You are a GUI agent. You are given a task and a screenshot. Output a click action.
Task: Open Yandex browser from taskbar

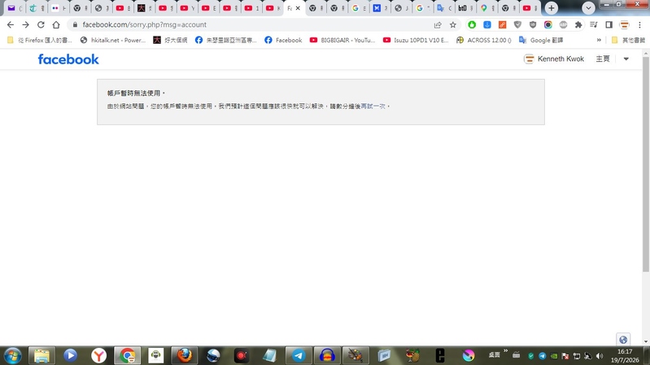pos(98,355)
